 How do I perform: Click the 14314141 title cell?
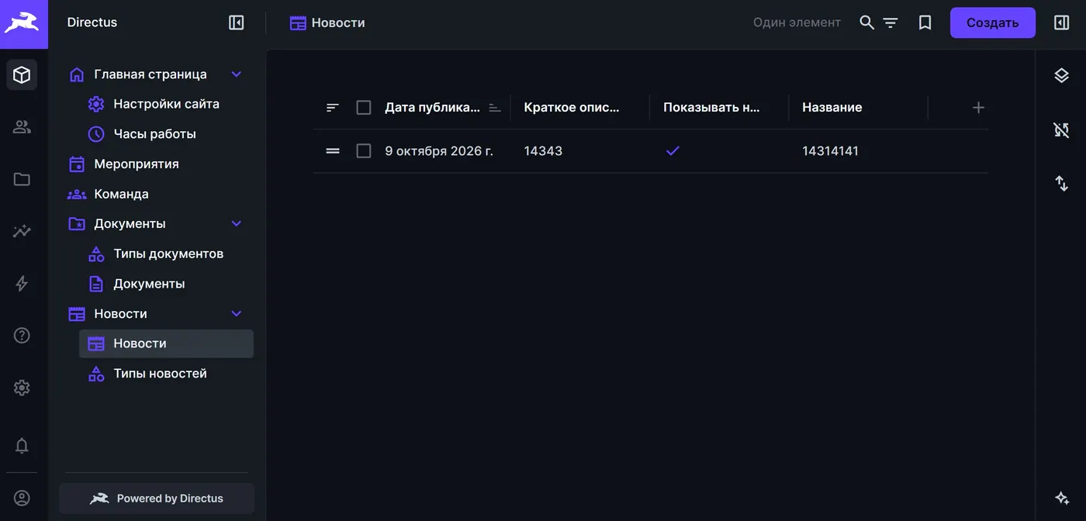tap(830, 151)
